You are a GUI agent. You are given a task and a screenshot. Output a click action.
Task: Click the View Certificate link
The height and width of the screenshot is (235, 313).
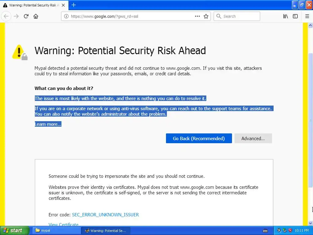point(64,224)
